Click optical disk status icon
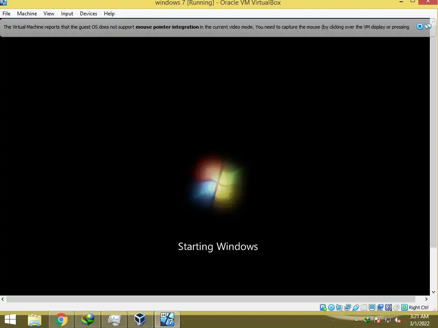Image resolution: width=438 pixels, height=328 pixels. click(331, 307)
